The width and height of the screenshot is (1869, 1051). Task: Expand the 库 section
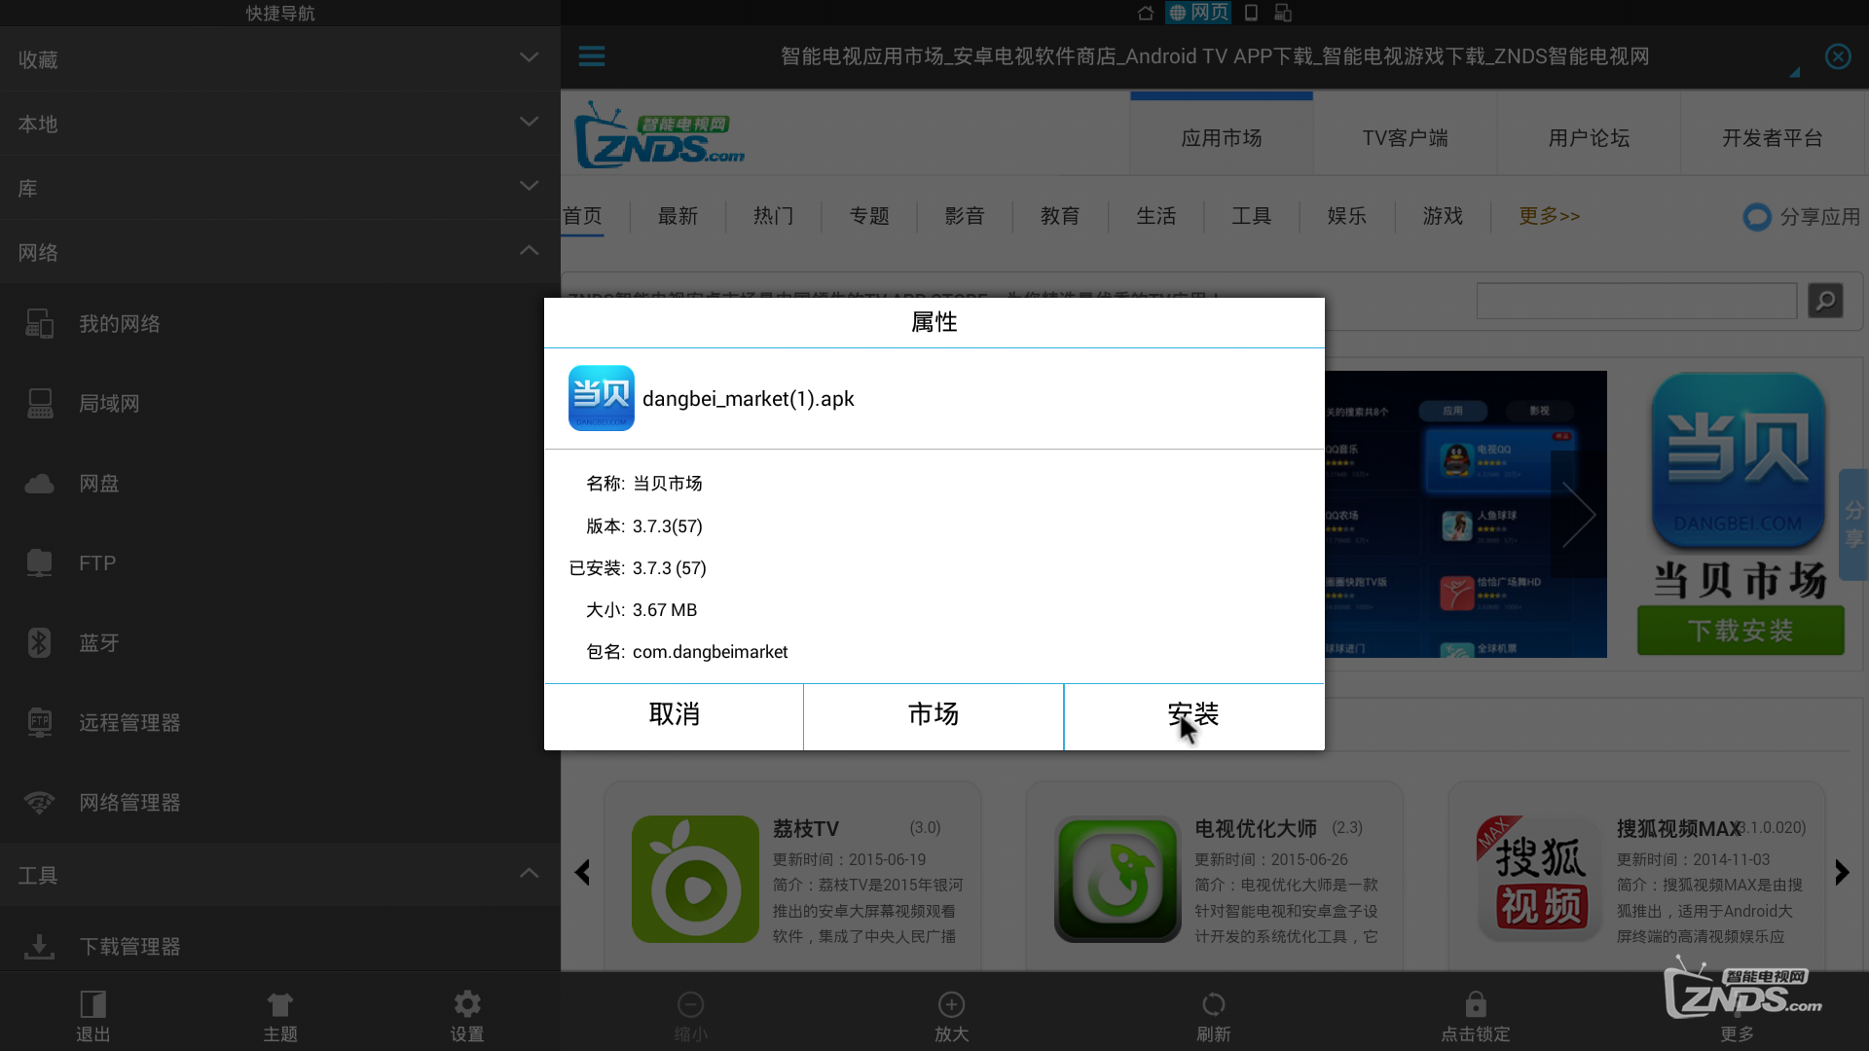click(279, 187)
